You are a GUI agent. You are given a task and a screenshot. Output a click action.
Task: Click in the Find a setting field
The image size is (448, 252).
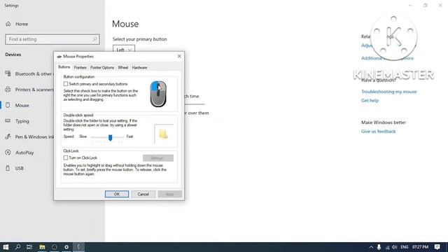click(52, 39)
